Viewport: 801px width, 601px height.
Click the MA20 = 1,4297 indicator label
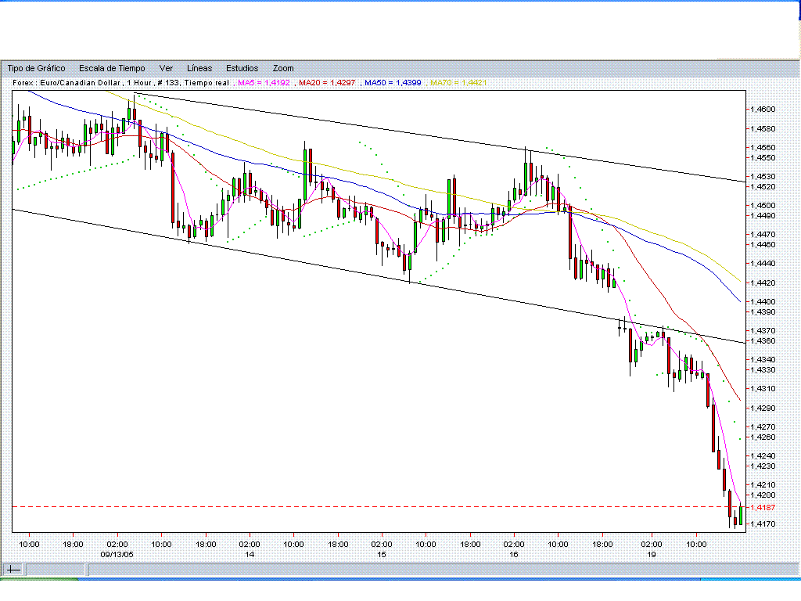coord(326,83)
